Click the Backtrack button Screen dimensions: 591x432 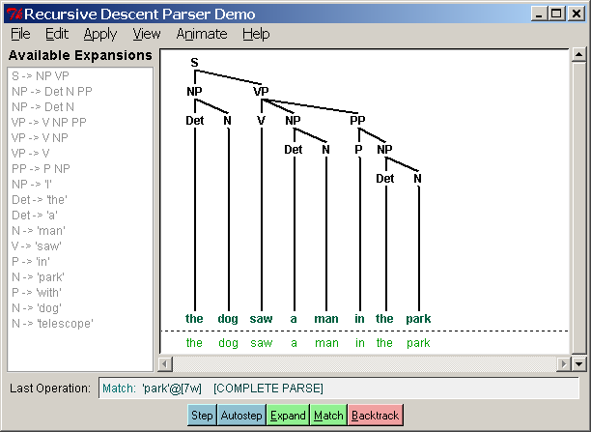376,415
